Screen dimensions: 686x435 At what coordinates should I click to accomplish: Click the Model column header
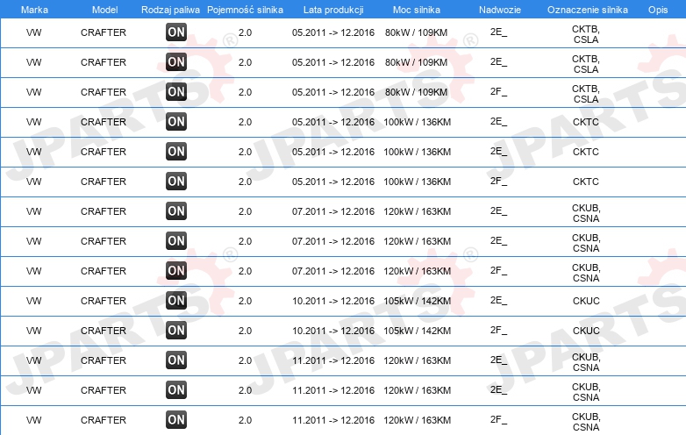pyautogui.click(x=104, y=10)
